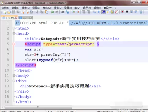Click the Copy toolbar icon
The width and height of the screenshot is (148, 112).
(x=42, y=12)
